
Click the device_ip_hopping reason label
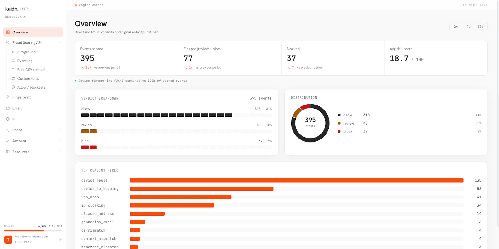pos(100,189)
